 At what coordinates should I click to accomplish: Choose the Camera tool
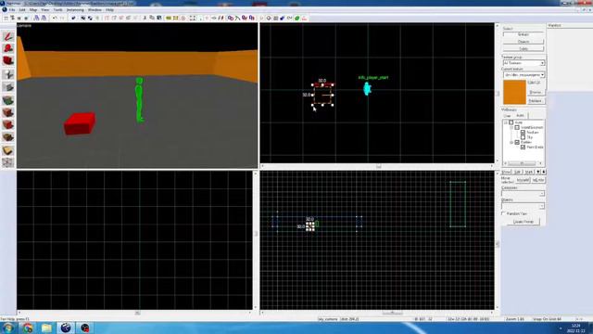pyautogui.click(x=8, y=61)
